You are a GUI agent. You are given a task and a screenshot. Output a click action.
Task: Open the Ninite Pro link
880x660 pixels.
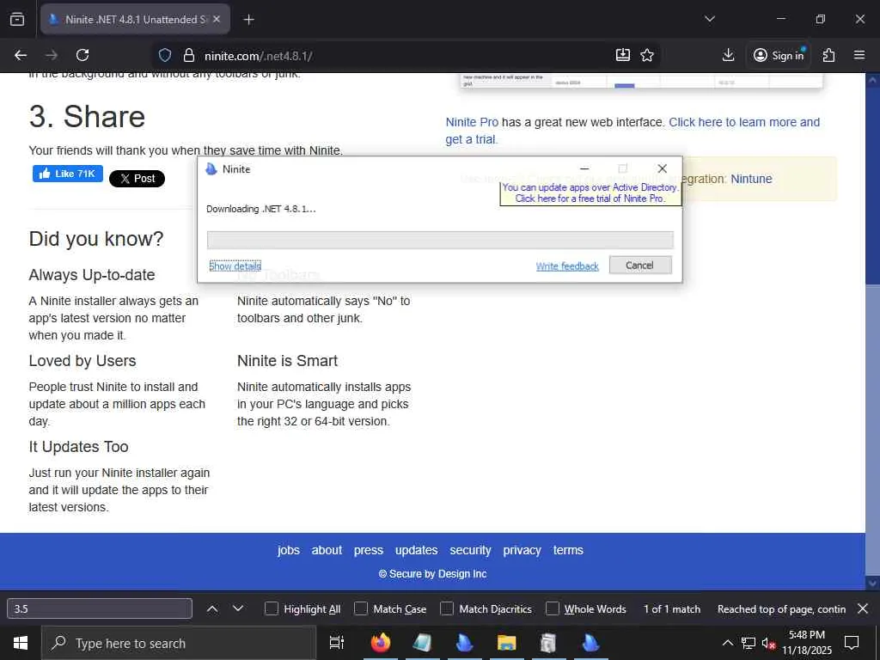[472, 122]
